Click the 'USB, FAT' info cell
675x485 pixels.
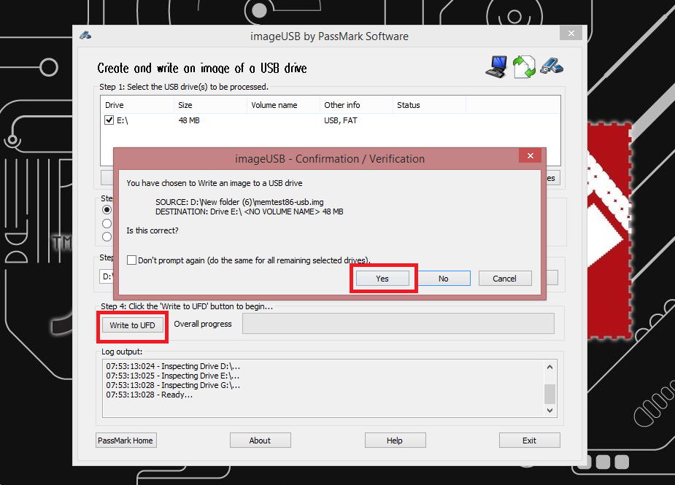click(x=341, y=120)
